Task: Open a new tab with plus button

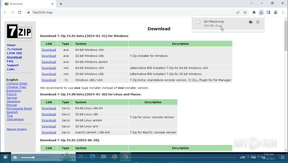Action: 61,4
